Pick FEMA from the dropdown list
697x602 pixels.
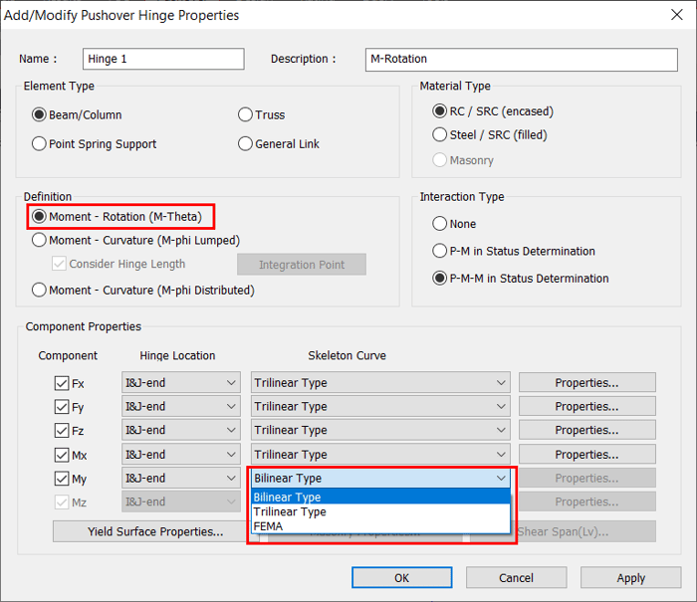(x=380, y=526)
